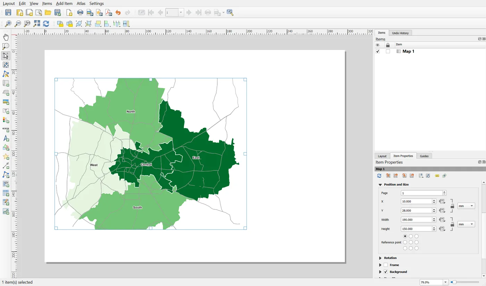The width and height of the screenshot is (486, 286).
Task: Click Lock Selected Items icon
Action: point(60,24)
